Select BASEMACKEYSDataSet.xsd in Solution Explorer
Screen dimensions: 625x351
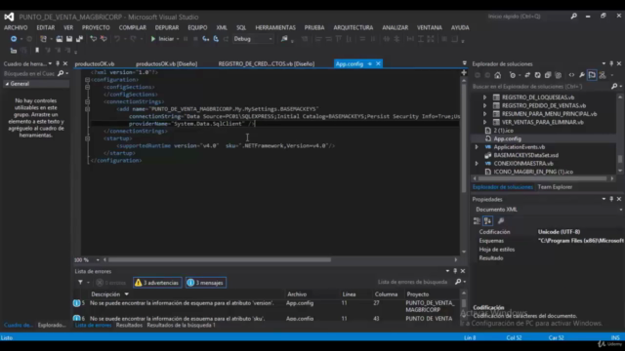(x=525, y=155)
